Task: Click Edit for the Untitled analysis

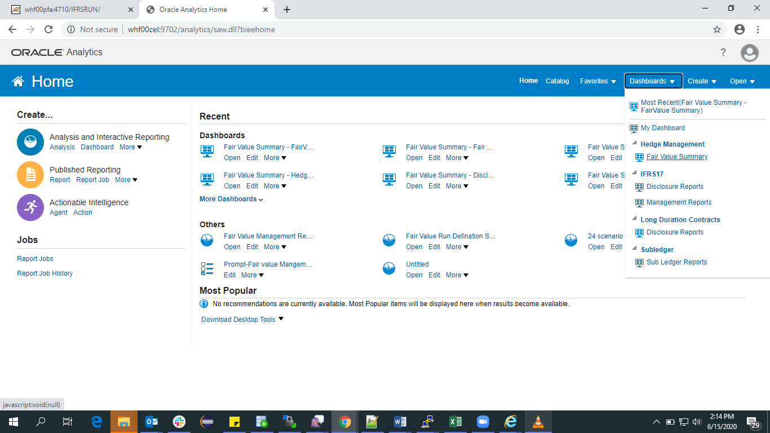Action: click(434, 275)
